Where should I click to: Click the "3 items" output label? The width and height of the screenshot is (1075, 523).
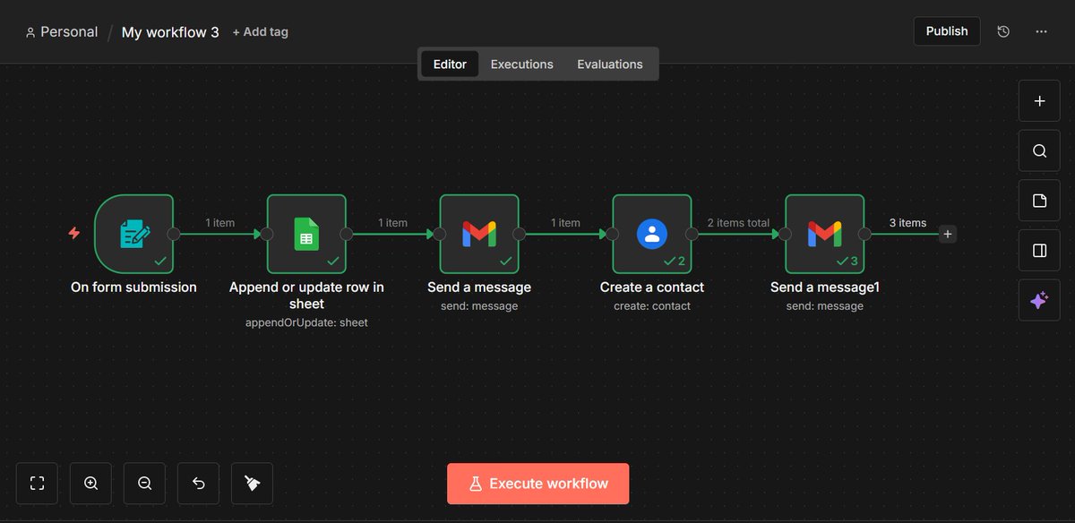(907, 223)
